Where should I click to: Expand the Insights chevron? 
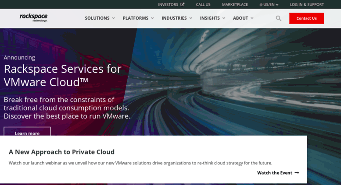point(224,18)
